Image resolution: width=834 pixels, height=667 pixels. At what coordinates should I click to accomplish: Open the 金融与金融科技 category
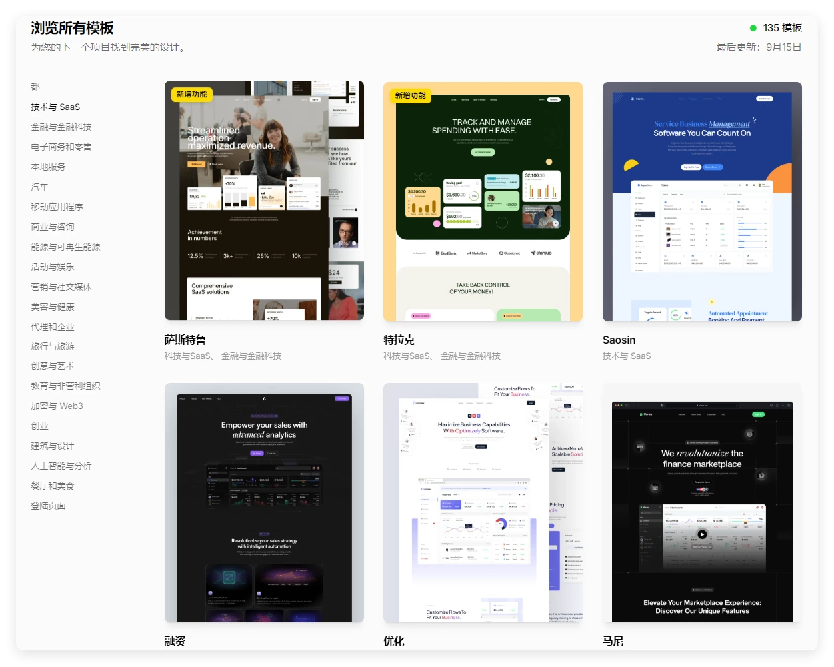coord(61,127)
